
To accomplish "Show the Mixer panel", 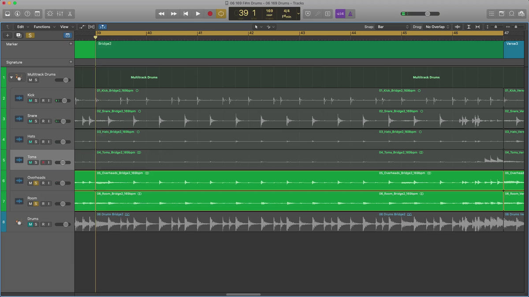I will coord(60,14).
